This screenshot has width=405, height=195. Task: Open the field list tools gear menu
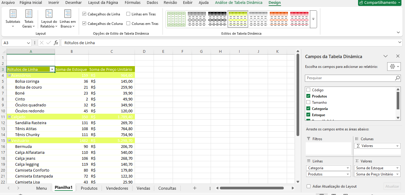point(394,66)
